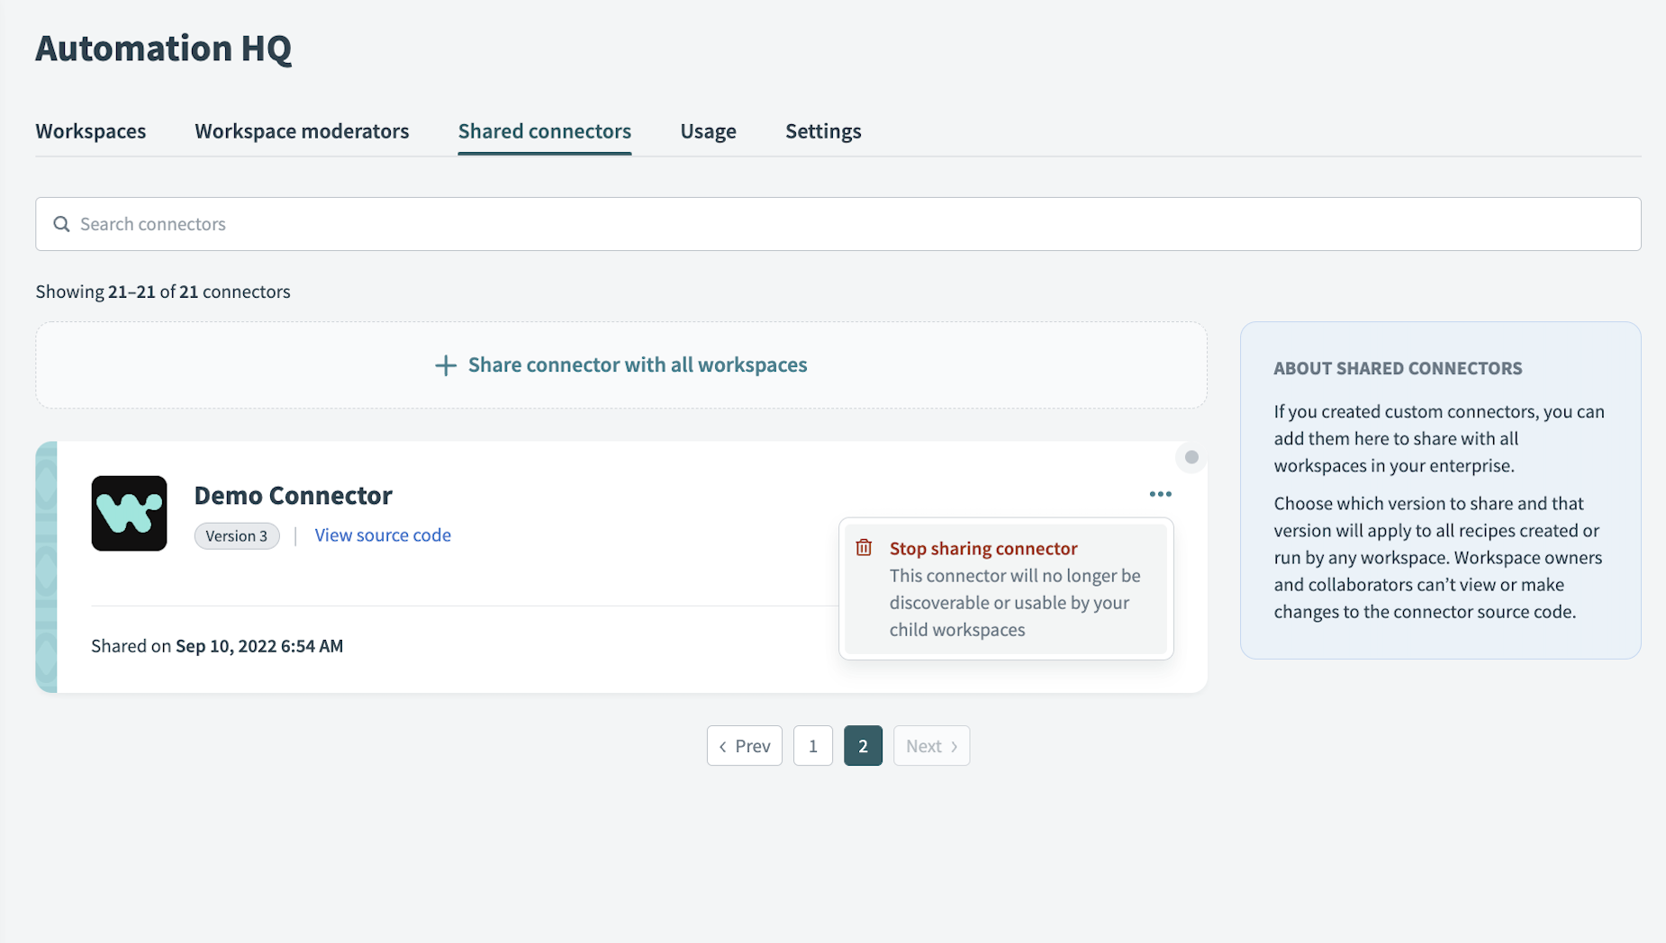
Task: Jump to page 1 of connectors
Action: [x=812, y=746]
